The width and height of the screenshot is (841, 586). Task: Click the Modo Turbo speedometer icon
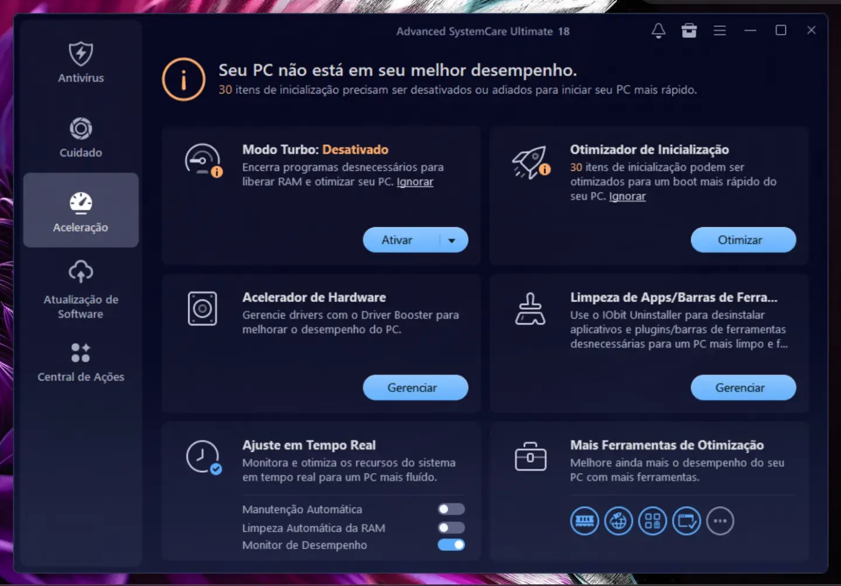click(203, 160)
